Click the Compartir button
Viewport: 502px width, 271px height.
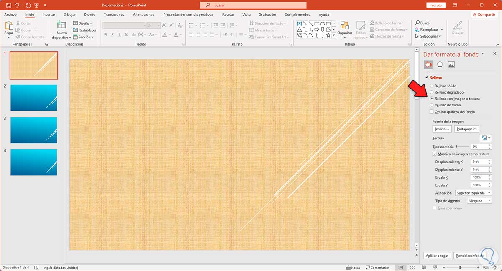pyautogui.click(x=484, y=15)
